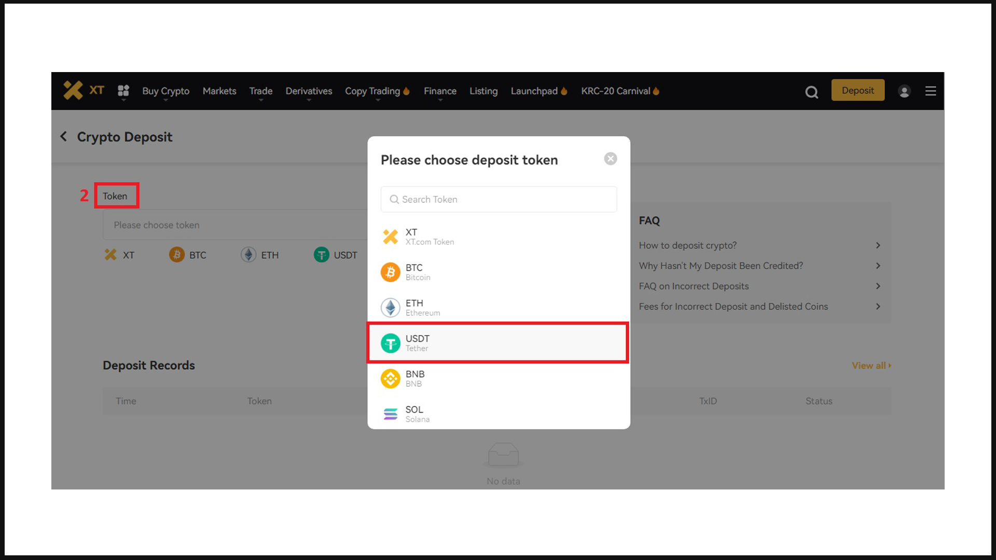Open How to deposit crypto? link
The width and height of the screenshot is (996, 560).
point(687,245)
